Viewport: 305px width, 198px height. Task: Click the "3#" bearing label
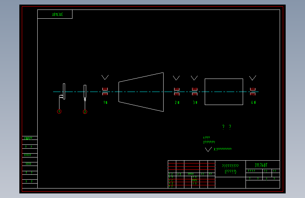click(195, 102)
